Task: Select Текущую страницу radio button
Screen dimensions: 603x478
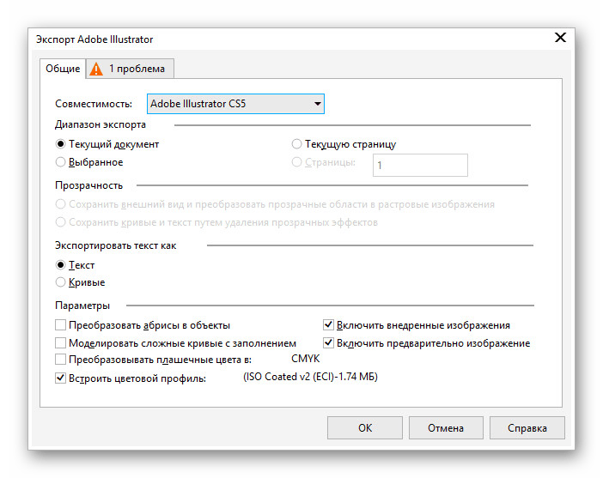Action: coord(296,144)
